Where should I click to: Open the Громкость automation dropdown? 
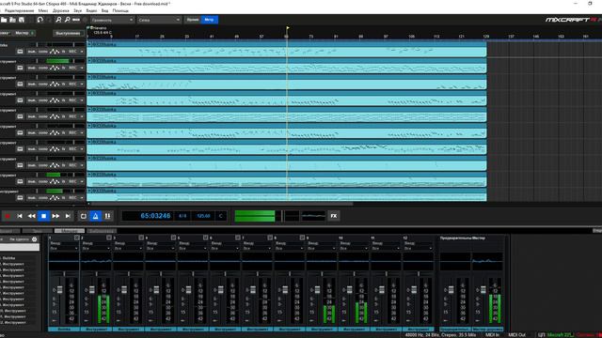point(112,20)
